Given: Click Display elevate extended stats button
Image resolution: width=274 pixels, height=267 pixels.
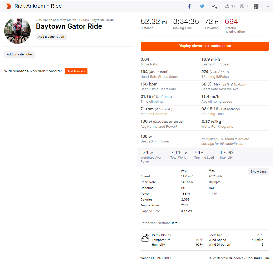Looking at the screenshot, I should click(205, 46).
